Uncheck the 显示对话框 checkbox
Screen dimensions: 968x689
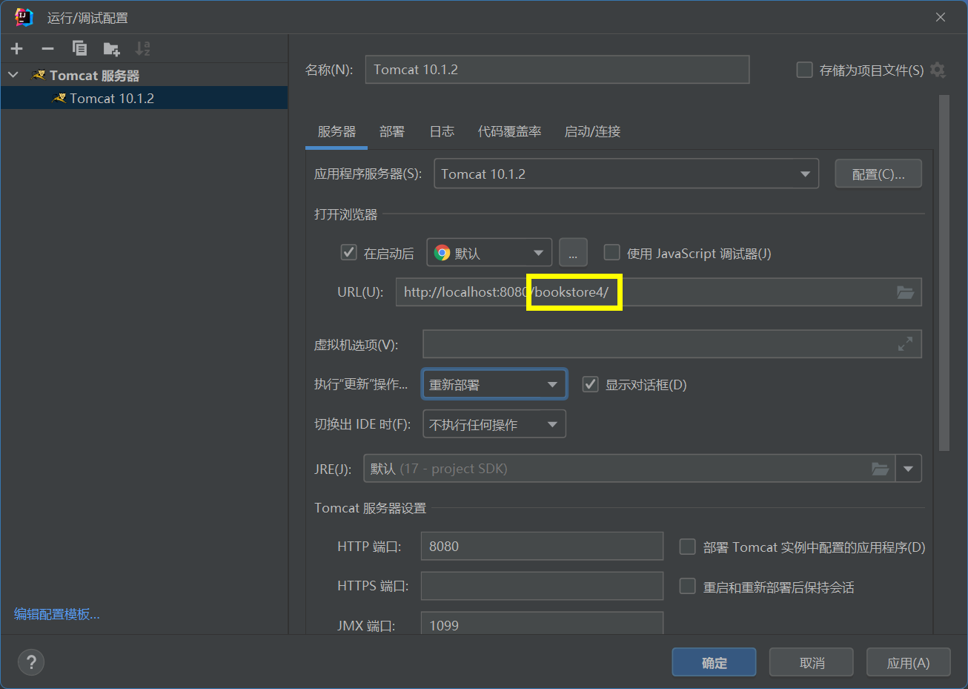pyautogui.click(x=590, y=384)
